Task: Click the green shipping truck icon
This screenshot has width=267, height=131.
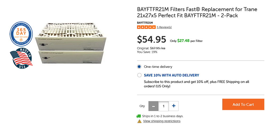Action: pos(139,116)
